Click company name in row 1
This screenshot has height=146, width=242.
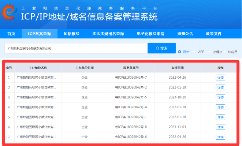coord(36,78)
